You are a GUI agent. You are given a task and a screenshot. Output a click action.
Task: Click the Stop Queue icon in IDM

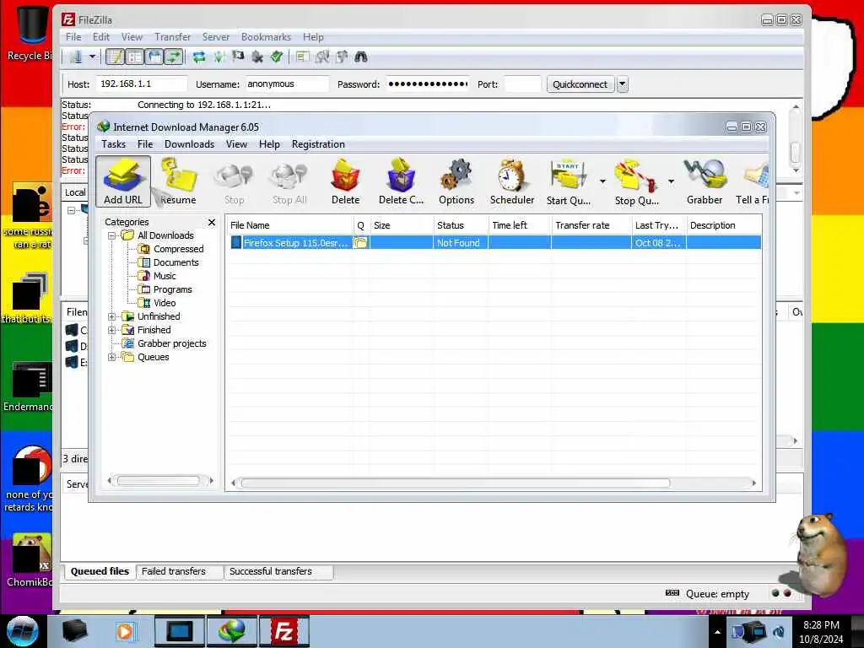point(636,181)
